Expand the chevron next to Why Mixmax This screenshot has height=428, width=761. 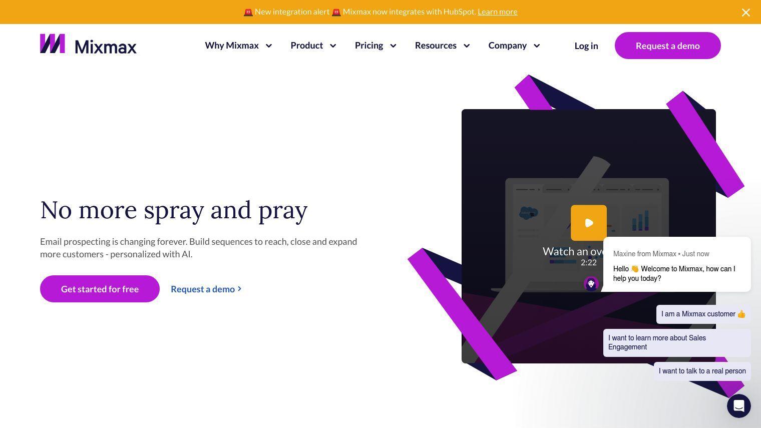tap(269, 46)
